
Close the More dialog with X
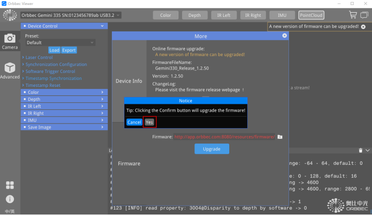(284, 36)
